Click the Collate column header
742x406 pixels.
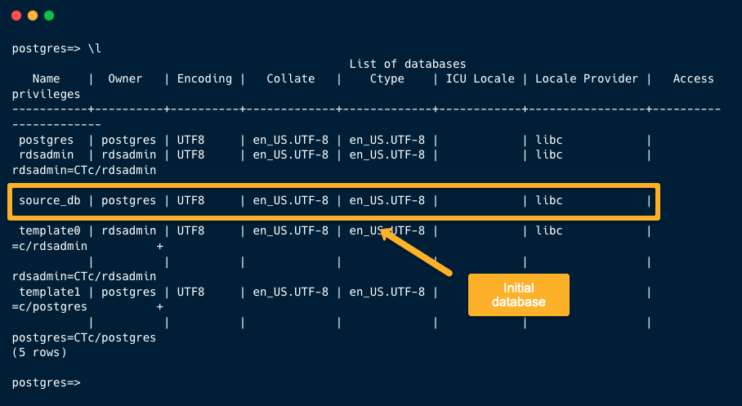291,78
